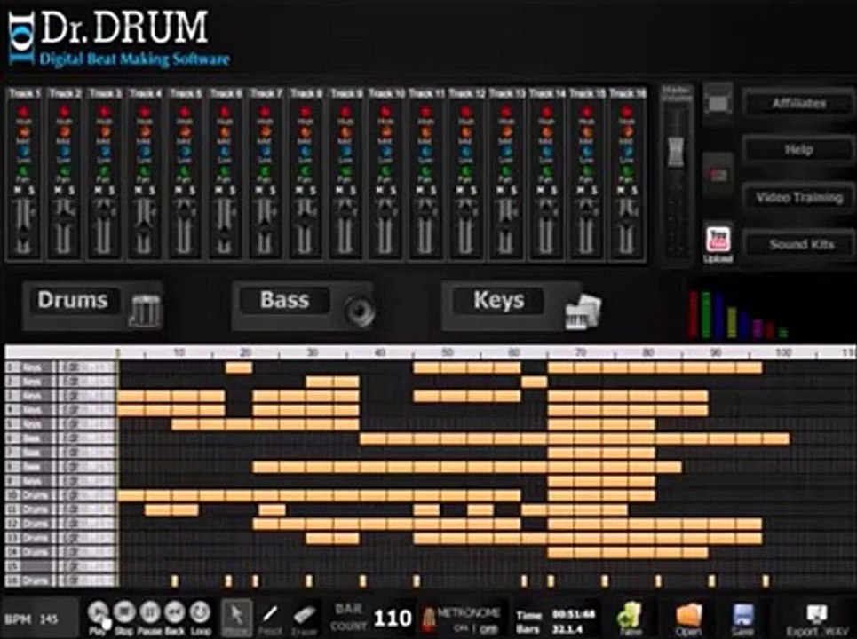Toggle the Loop playback button

[200, 612]
